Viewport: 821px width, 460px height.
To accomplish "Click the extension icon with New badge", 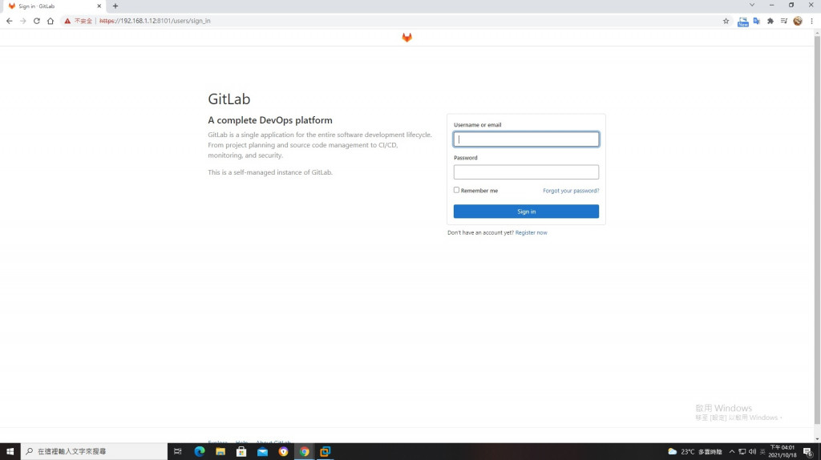I will click(x=742, y=22).
